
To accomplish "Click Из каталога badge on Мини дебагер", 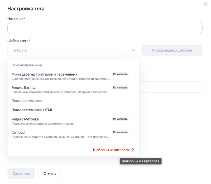I will coord(120,74).
